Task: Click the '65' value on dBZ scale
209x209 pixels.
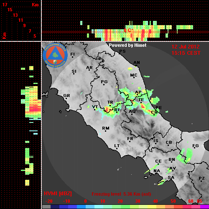Action: click(x=199, y=201)
